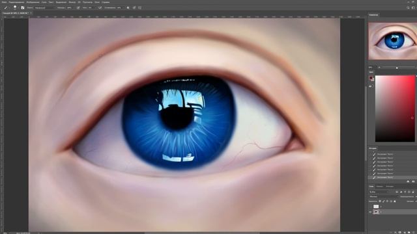The height and width of the screenshot is (234, 417).
Task: Pick a shade in the red color field
Action: coord(395,109)
